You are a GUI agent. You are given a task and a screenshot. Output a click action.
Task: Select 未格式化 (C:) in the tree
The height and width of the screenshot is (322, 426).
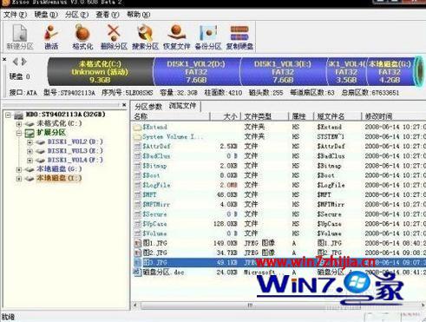click(x=59, y=124)
